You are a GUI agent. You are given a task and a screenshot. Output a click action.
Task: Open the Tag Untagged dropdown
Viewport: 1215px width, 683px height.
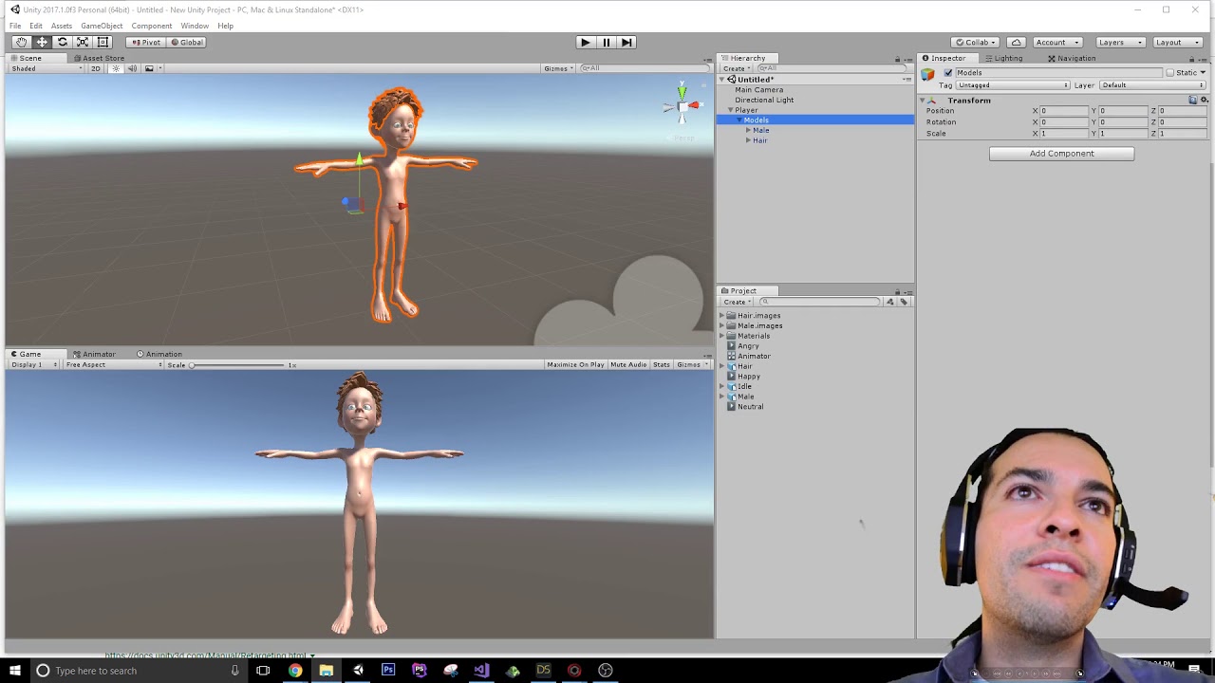1013,85
